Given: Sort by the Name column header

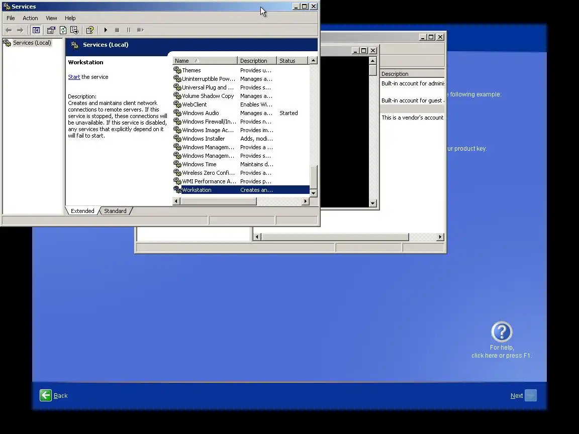Looking at the screenshot, I should point(205,60).
